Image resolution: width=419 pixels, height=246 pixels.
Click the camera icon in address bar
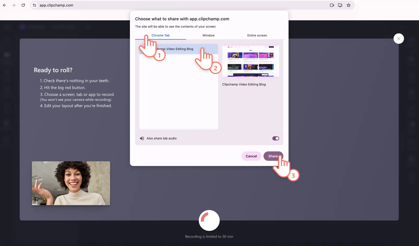click(x=332, y=5)
